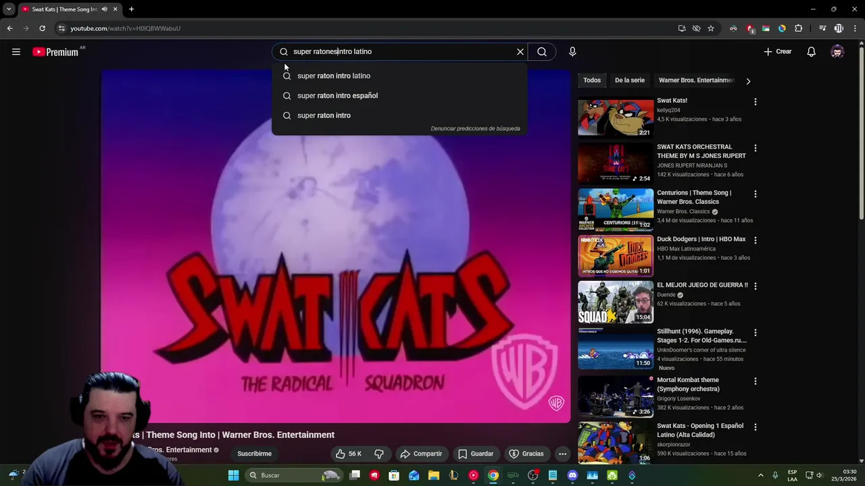
Task: Open Chrome three-dot menu
Action: (855, 28)
